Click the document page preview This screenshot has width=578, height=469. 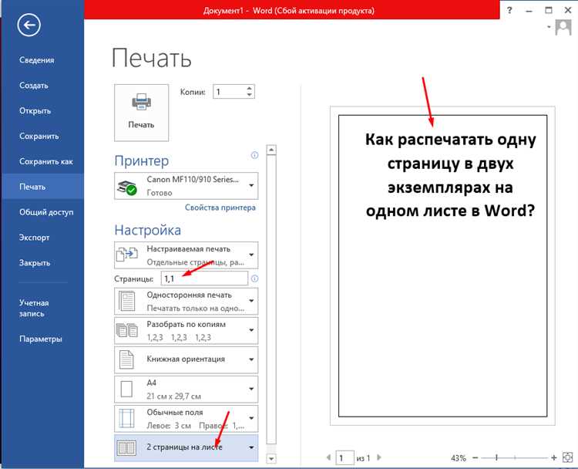pos(442,266)
